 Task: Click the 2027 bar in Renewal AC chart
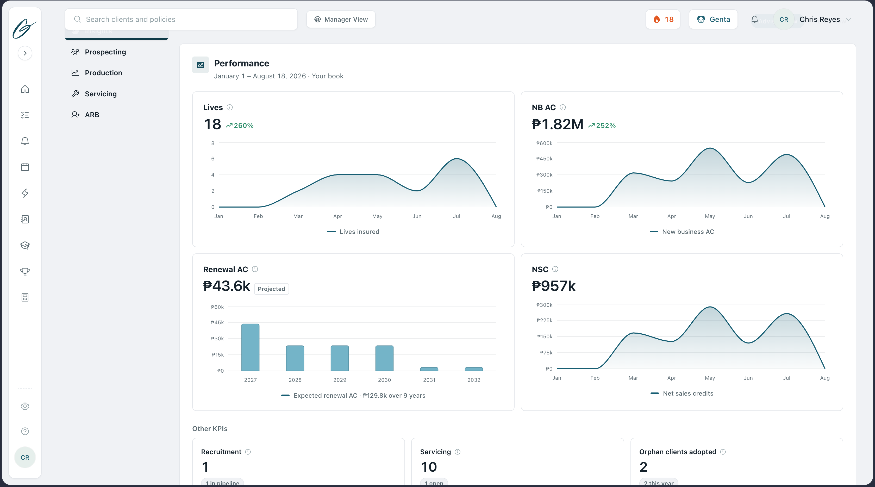(250, 347)
